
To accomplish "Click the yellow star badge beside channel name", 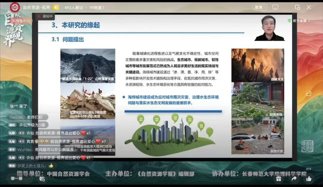I will (55, 8).
